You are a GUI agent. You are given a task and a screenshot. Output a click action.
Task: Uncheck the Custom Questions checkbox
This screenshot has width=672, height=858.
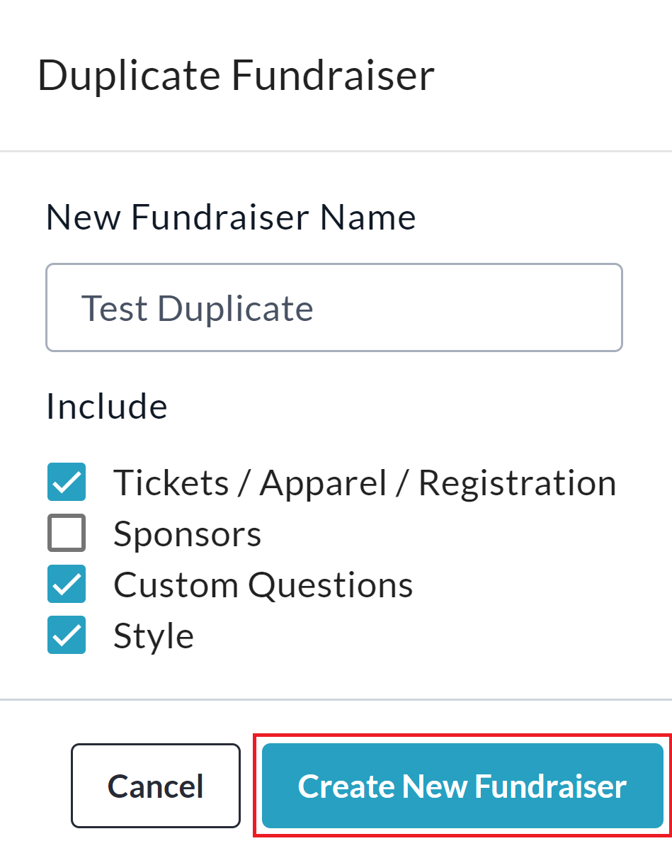pyautogui.click(x=67, y=585)
